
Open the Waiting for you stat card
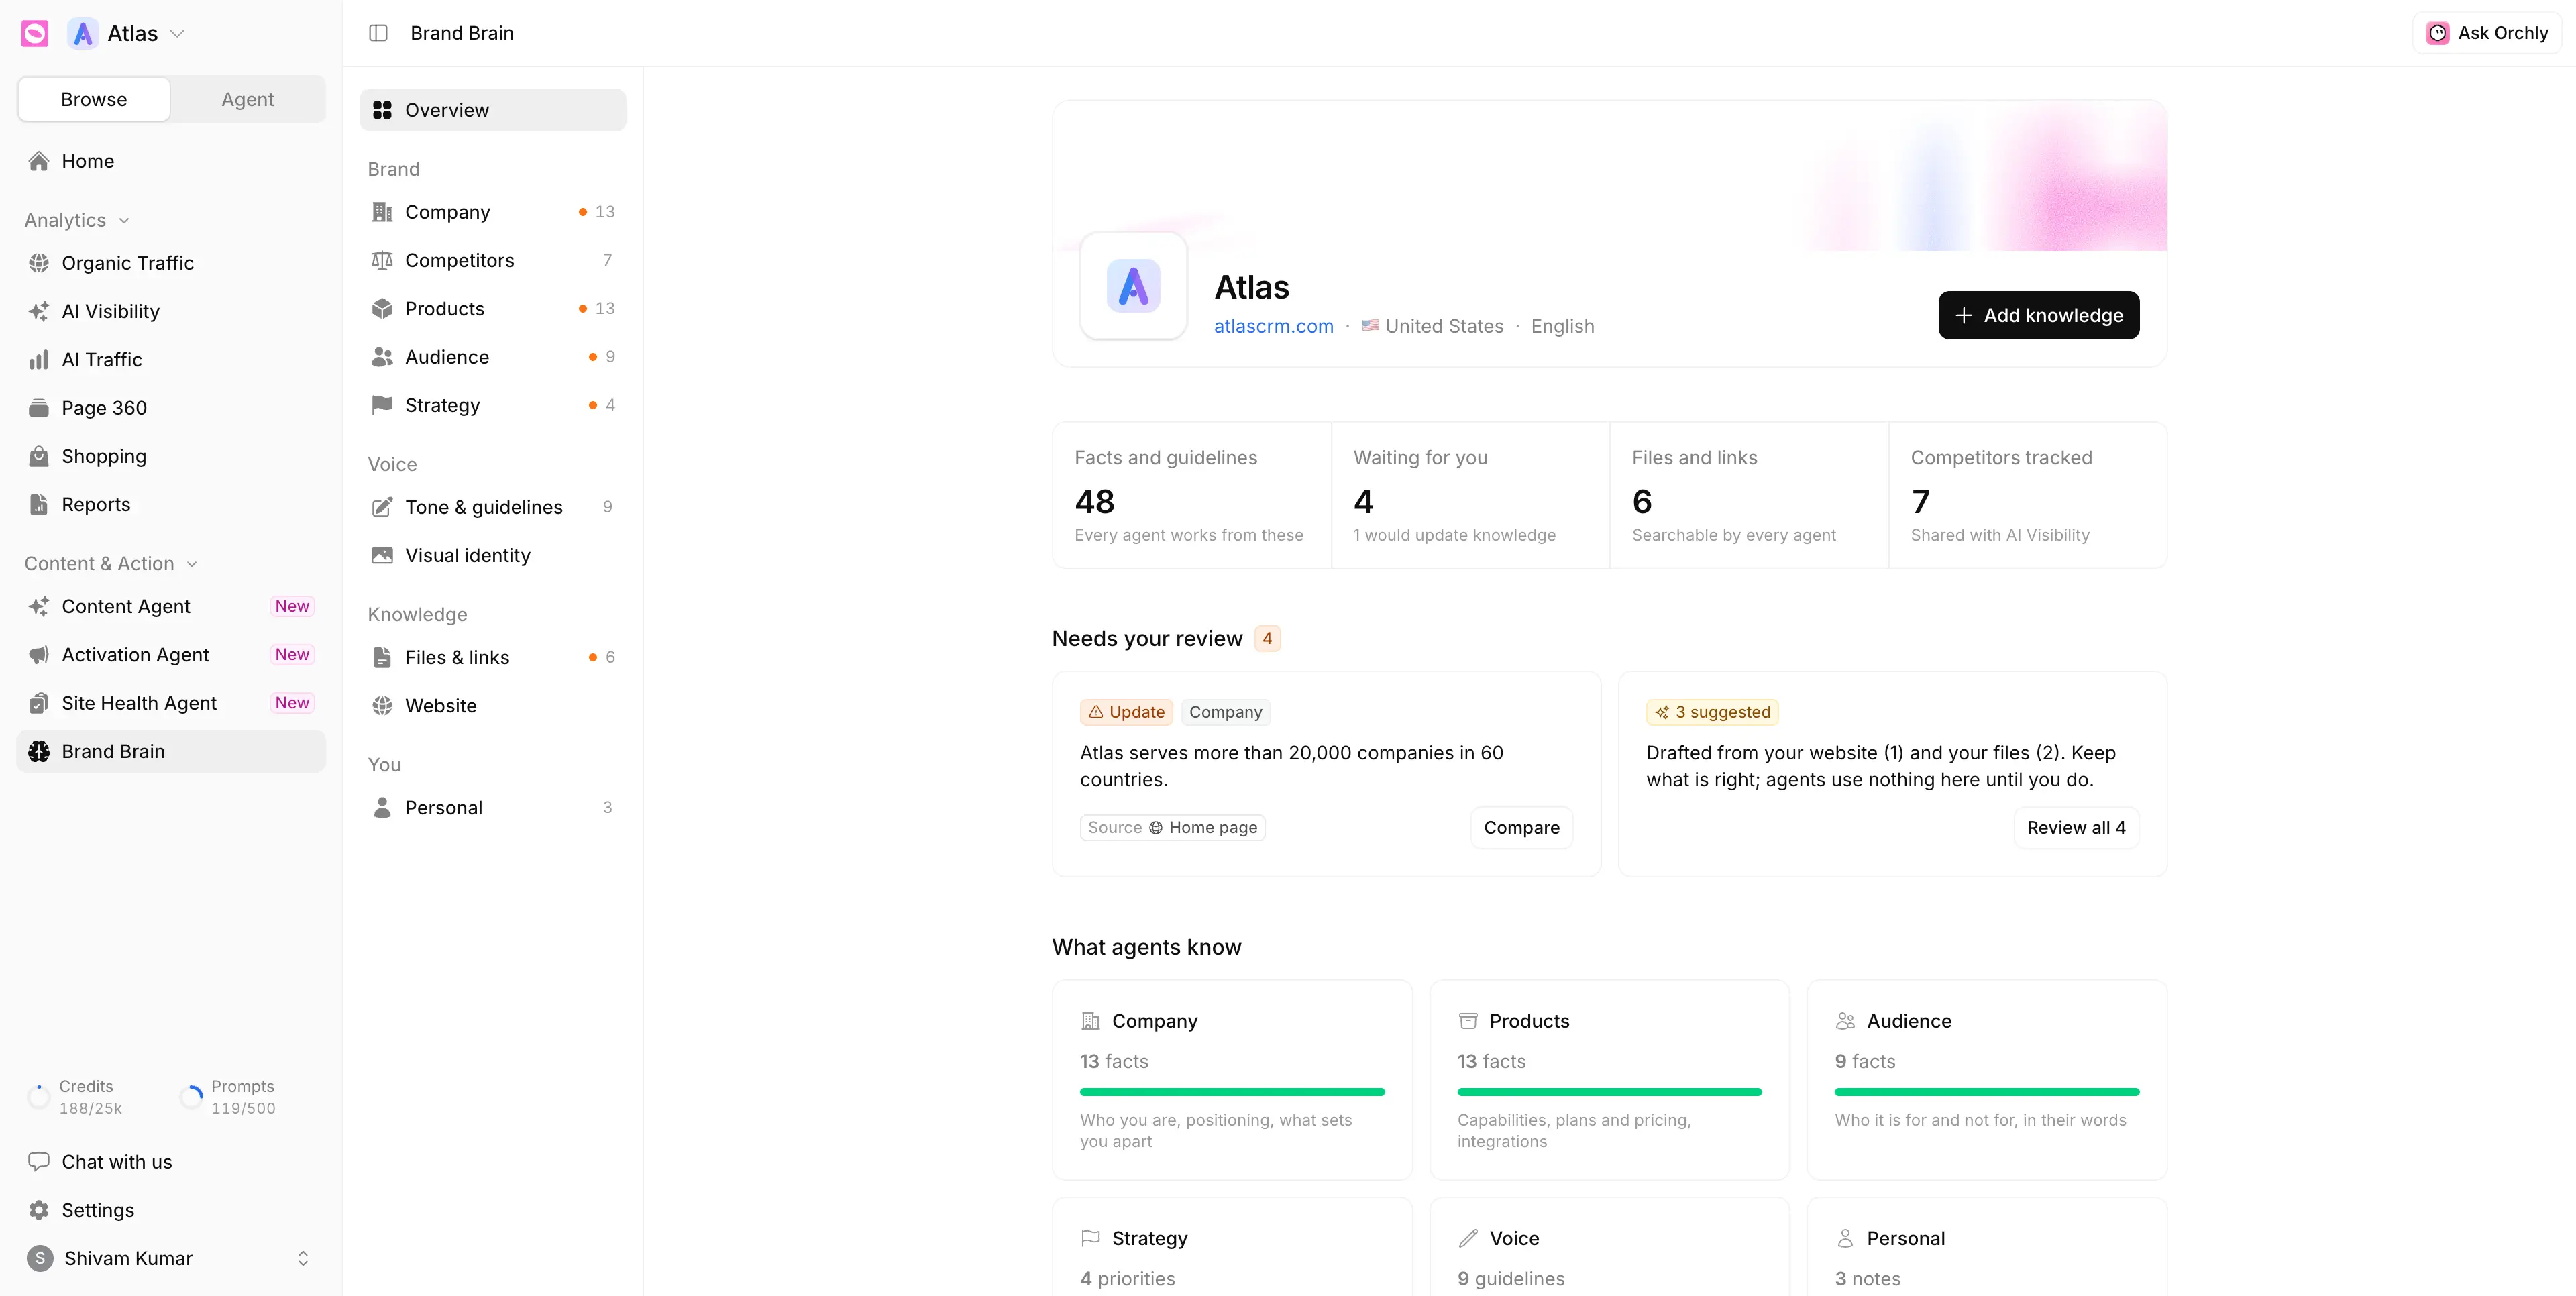(1470, 495)
